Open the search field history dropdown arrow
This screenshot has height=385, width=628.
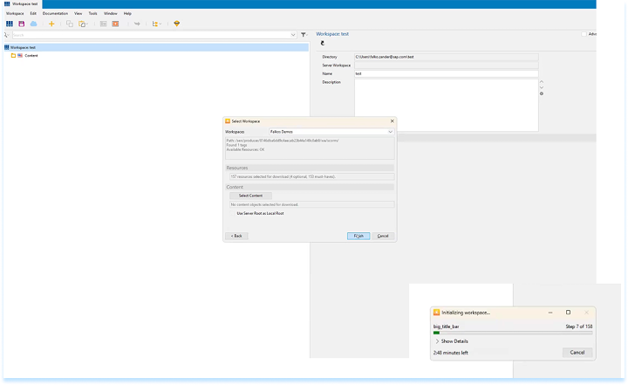292,35
